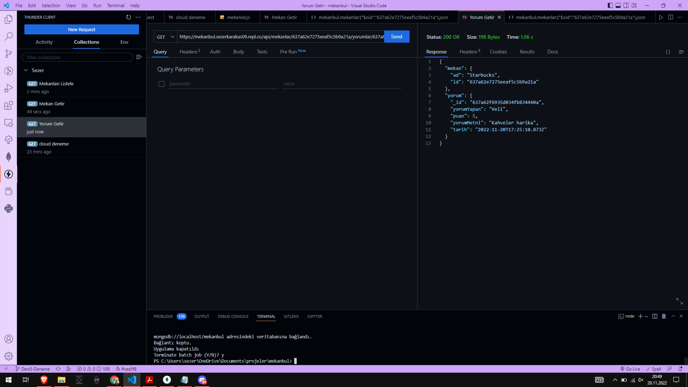Open the new terminal launch profile dropdown
This screenshot has width=688, height=387.
click(x=646, y=316)
